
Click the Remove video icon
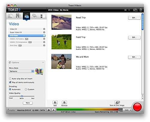point(64,103)
